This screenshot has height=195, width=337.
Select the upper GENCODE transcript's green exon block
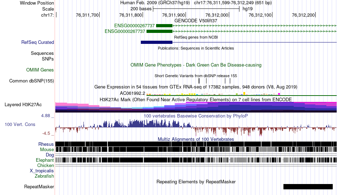point(164,26)
